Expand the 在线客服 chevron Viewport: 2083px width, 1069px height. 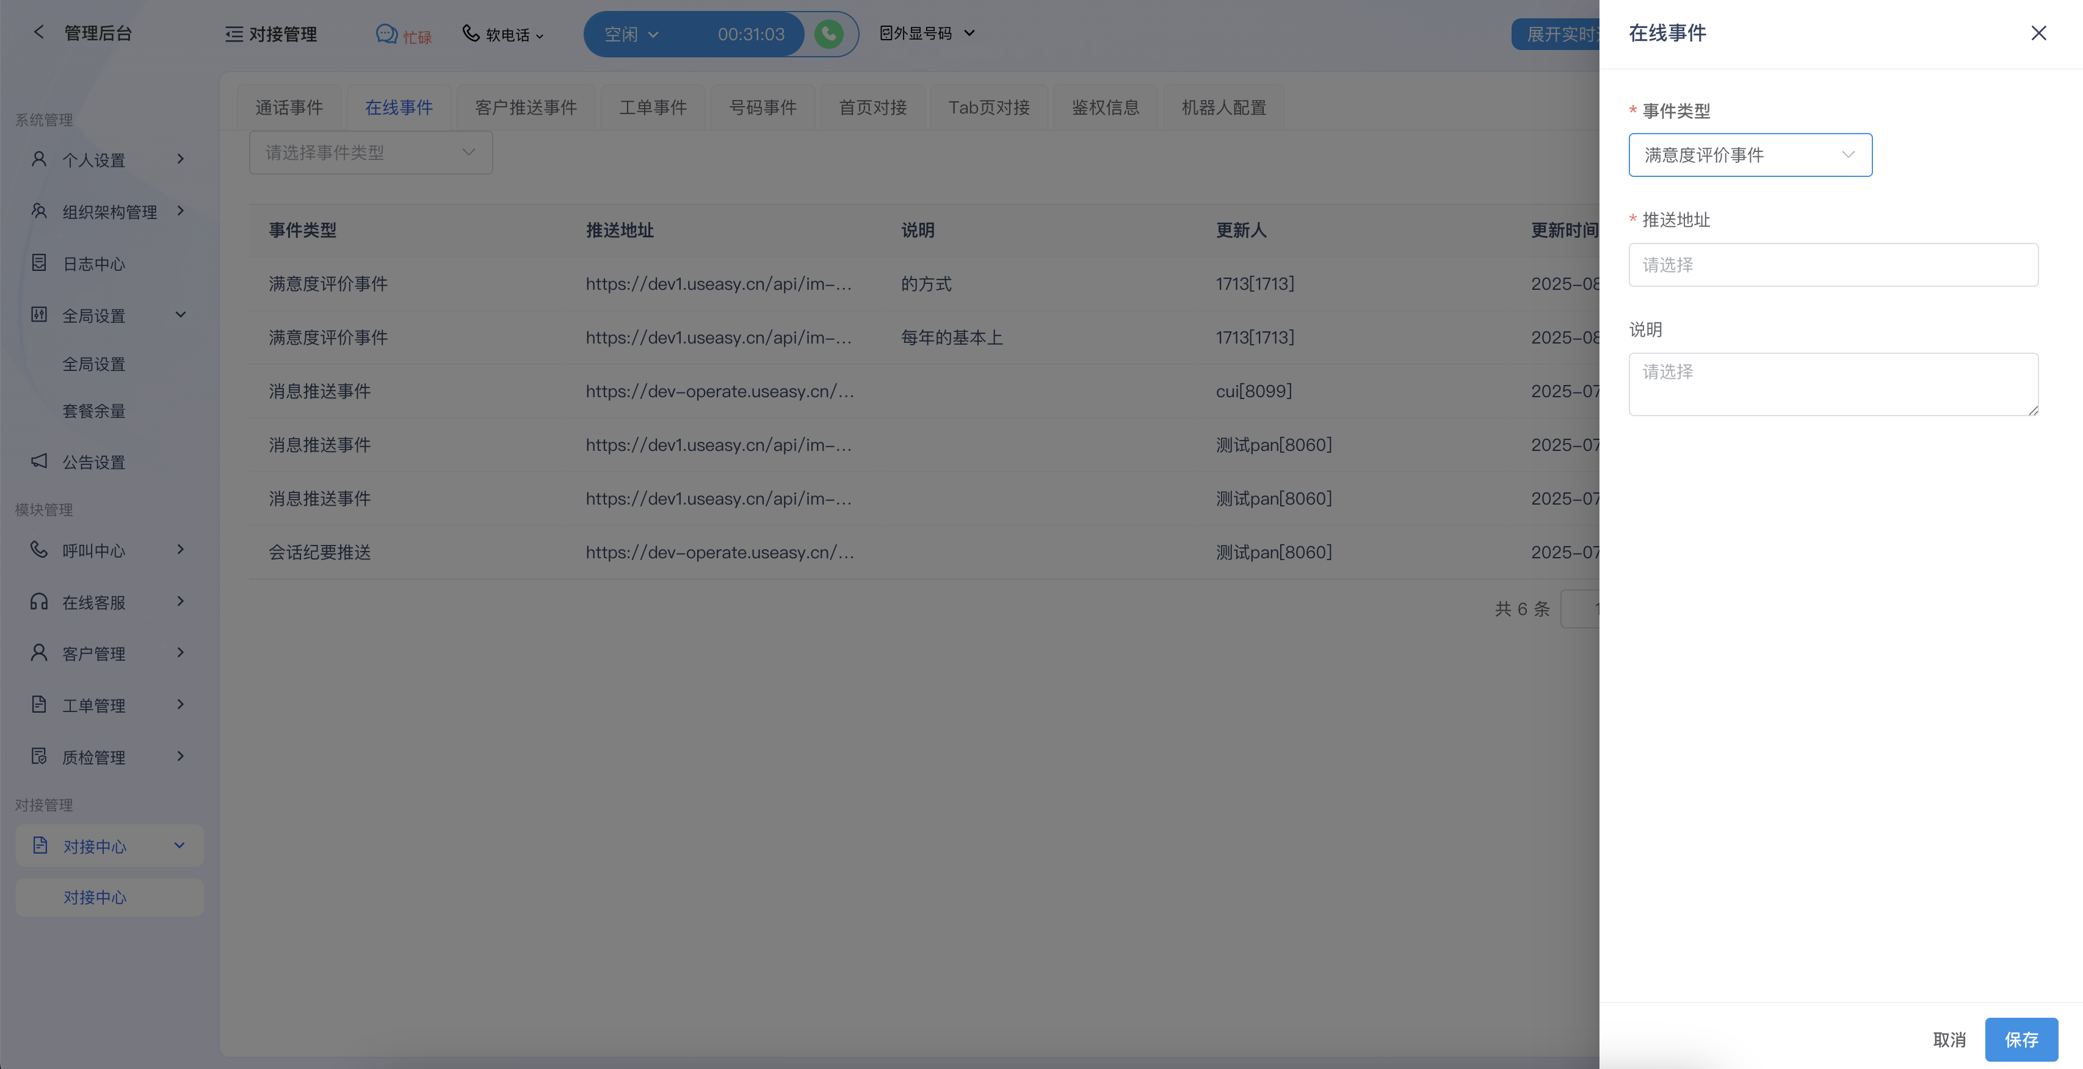[x=180, y=601]
